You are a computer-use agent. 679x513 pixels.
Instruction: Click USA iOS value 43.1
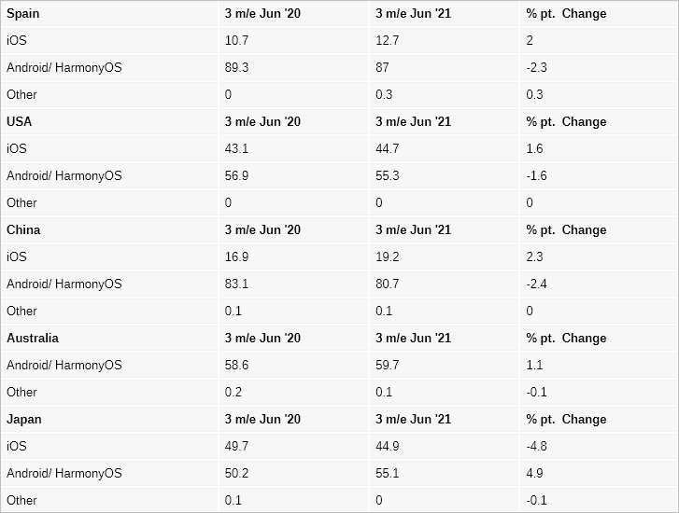(x=235, y=149)
